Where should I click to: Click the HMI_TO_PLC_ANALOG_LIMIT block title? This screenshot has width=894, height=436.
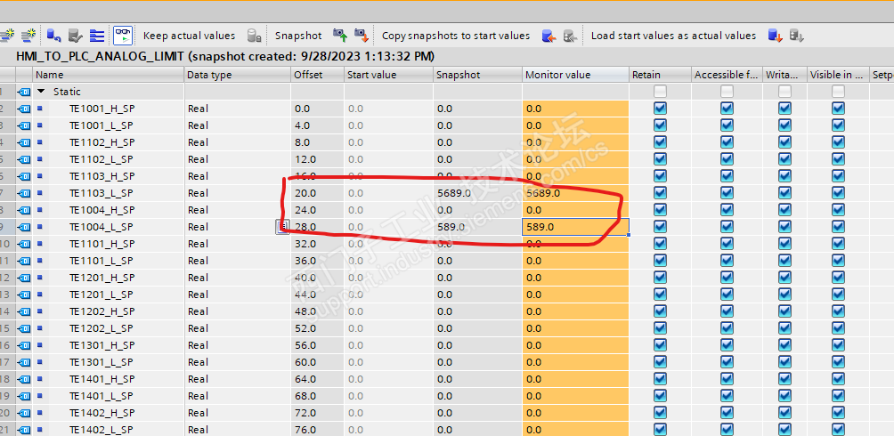click(x=101, y=56)
